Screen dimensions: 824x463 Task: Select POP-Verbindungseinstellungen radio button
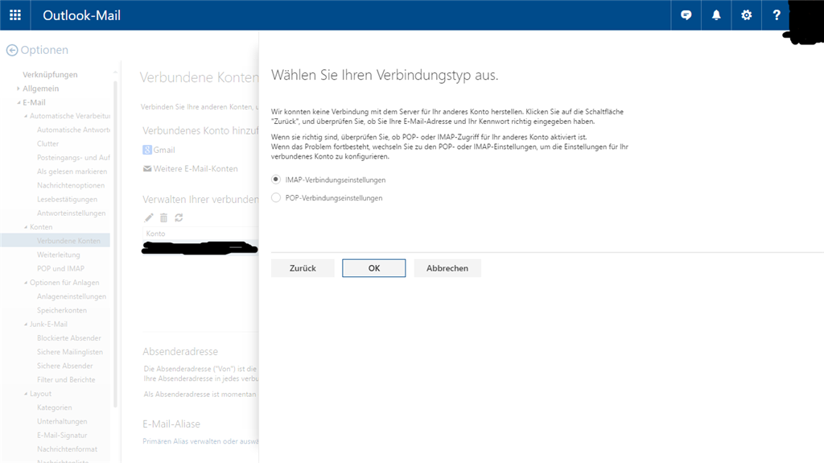[276, 198]
